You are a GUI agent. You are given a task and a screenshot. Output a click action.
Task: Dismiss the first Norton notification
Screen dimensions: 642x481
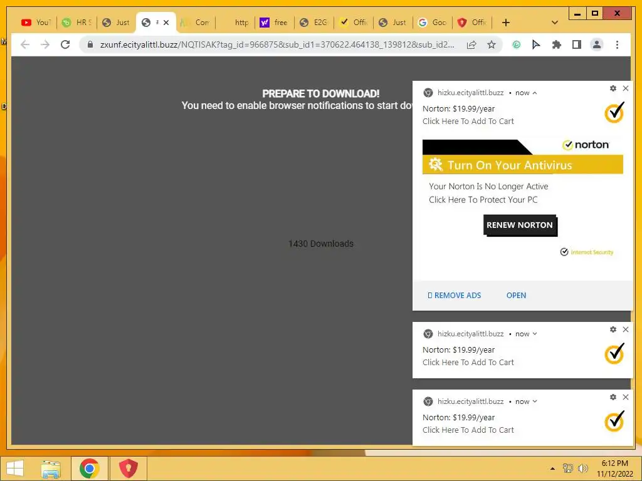point(626,88)
